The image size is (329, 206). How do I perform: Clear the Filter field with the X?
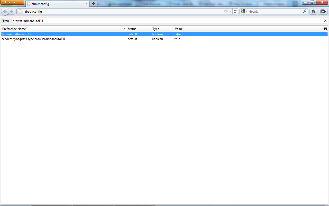[x=325, y=21]
